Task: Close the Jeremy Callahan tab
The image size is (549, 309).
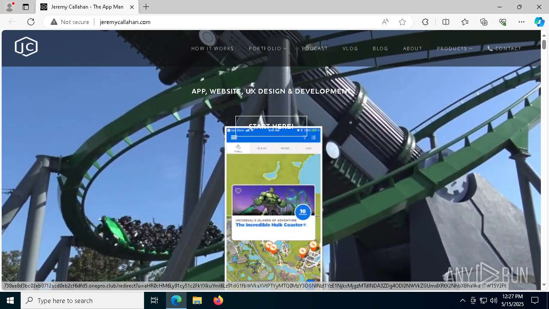Action: pos(132,7)
